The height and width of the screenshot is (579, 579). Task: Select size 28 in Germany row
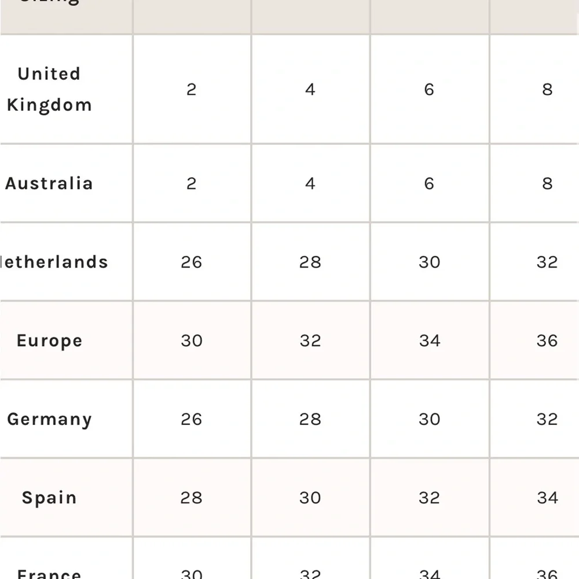tap(310, 419)
